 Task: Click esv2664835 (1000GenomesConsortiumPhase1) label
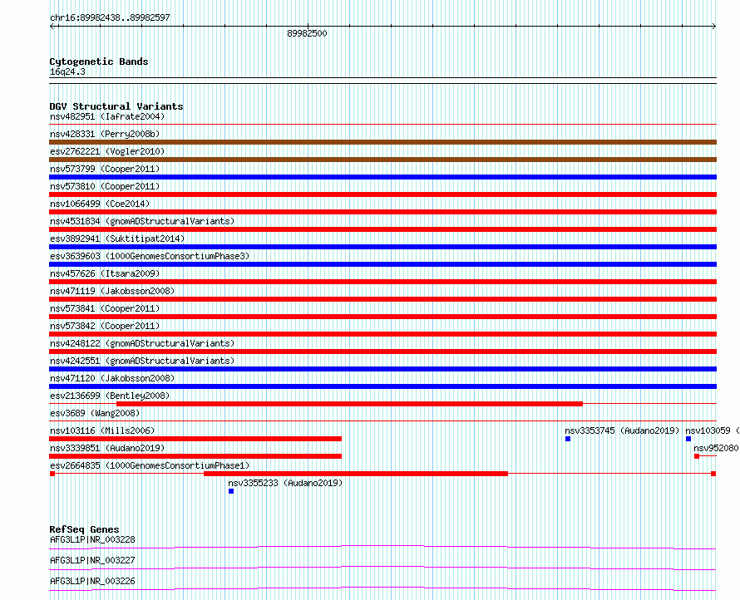(150, 465)
